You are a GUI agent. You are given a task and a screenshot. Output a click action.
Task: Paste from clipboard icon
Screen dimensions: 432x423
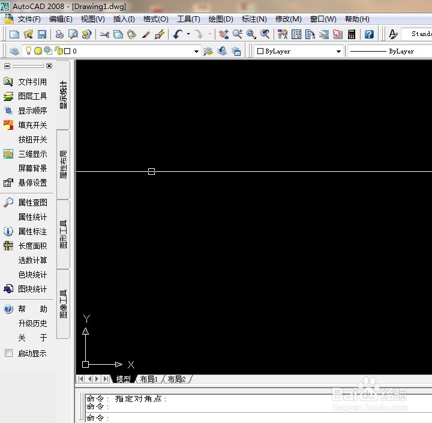[131, 34]
